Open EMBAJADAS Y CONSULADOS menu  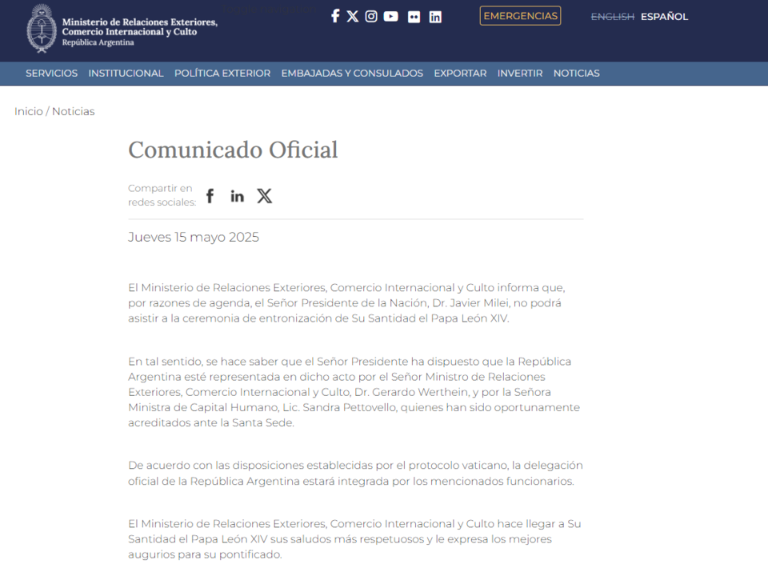coord(352,74)
